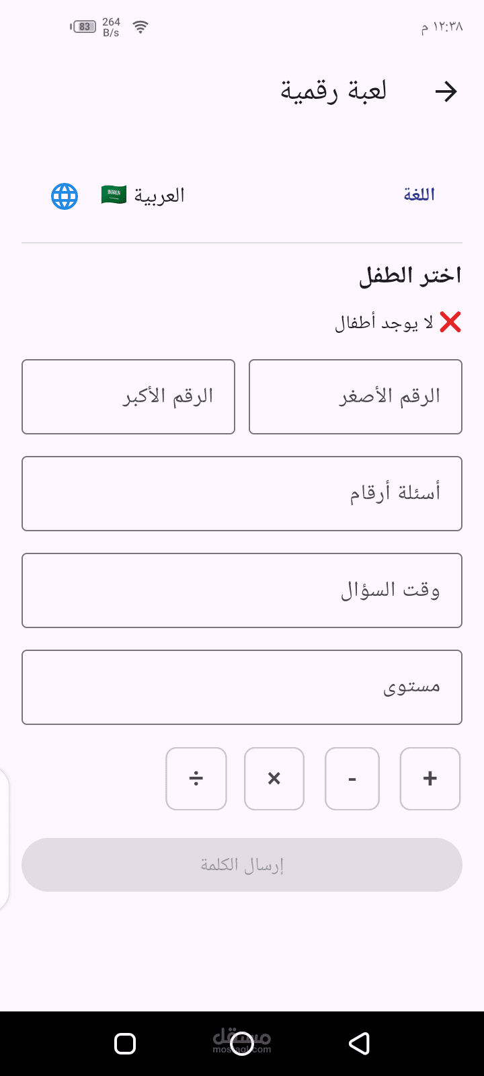Toggle the plus (+) addition operator
Screen dimensions: 484x1076
pos(430,779)
